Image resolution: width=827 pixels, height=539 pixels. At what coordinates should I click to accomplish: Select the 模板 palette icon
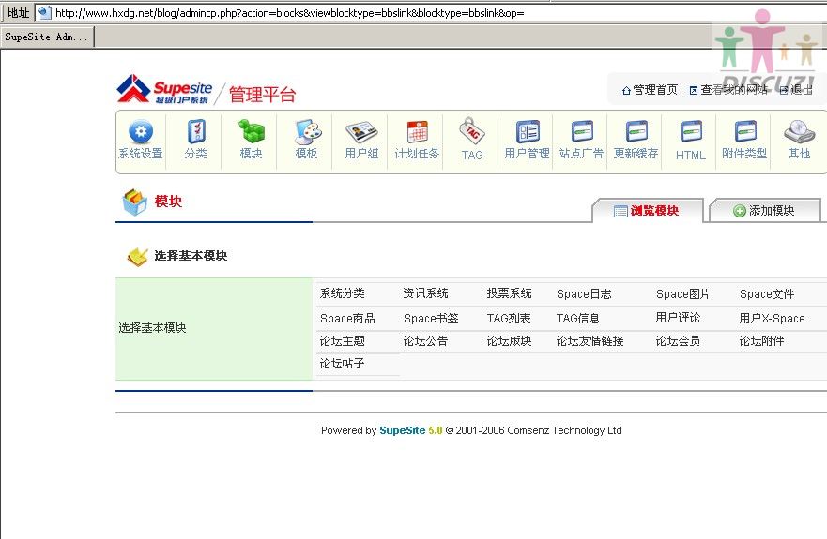pos(308,131)
